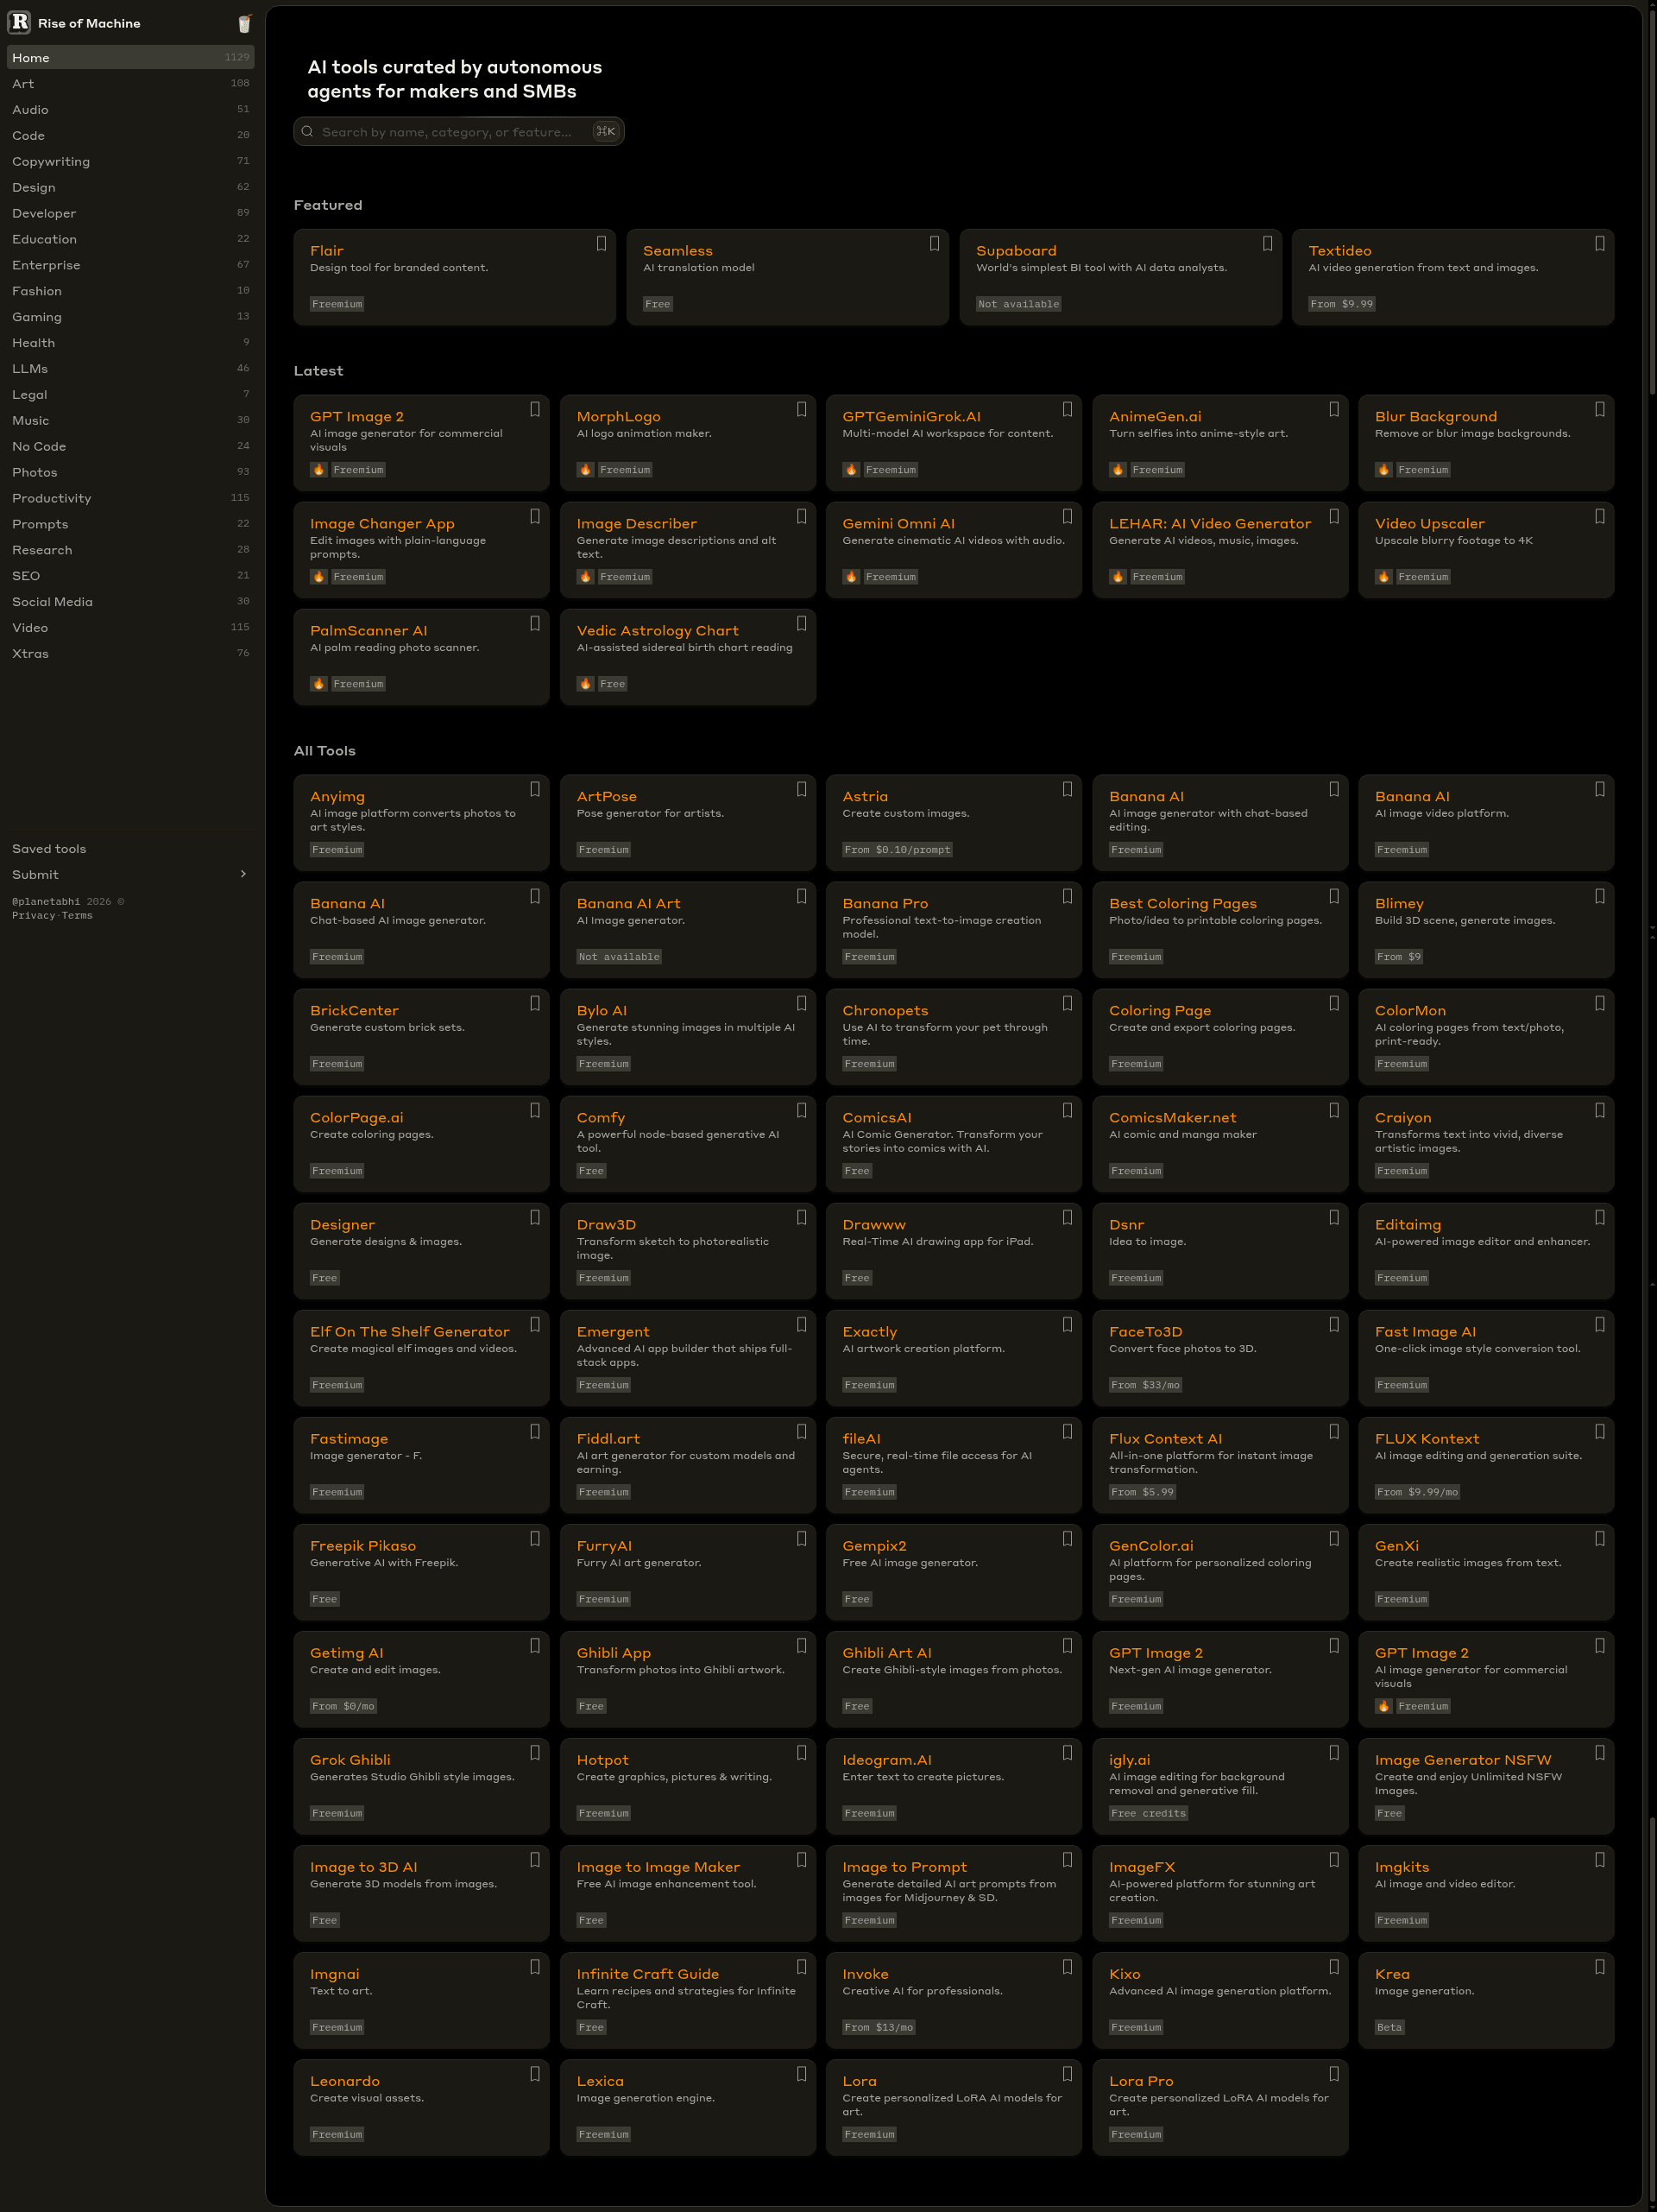Bookmark the Video Upscaler card

pos(1600,516)
